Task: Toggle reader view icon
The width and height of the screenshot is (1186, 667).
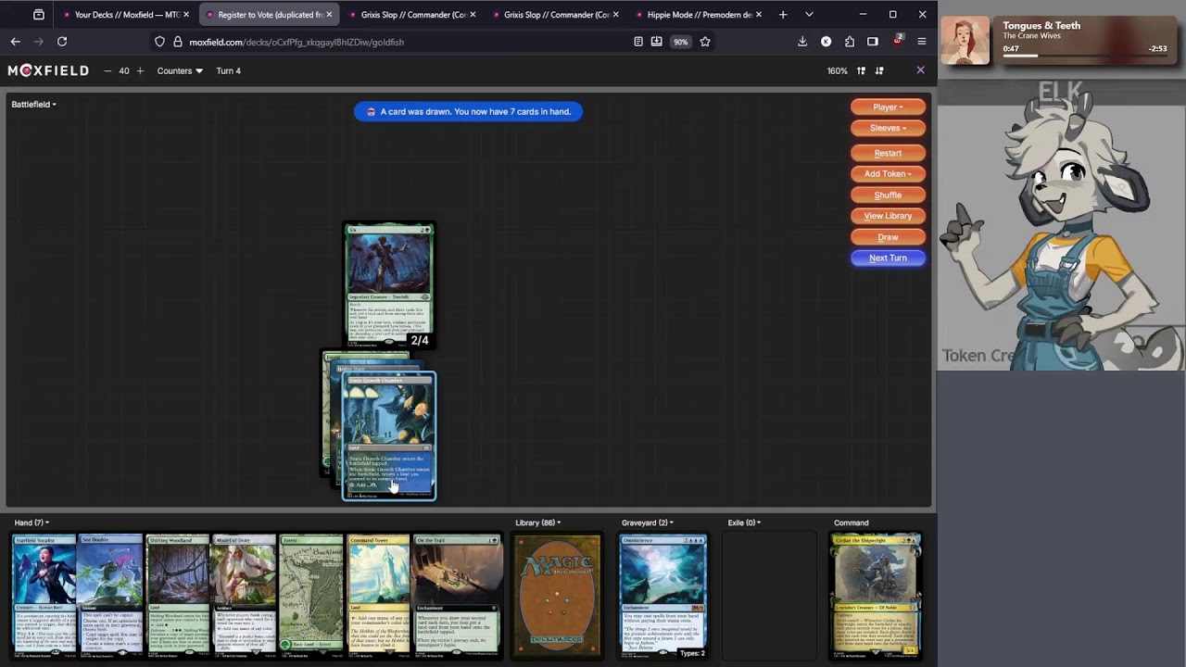Action: pos(638,42)
